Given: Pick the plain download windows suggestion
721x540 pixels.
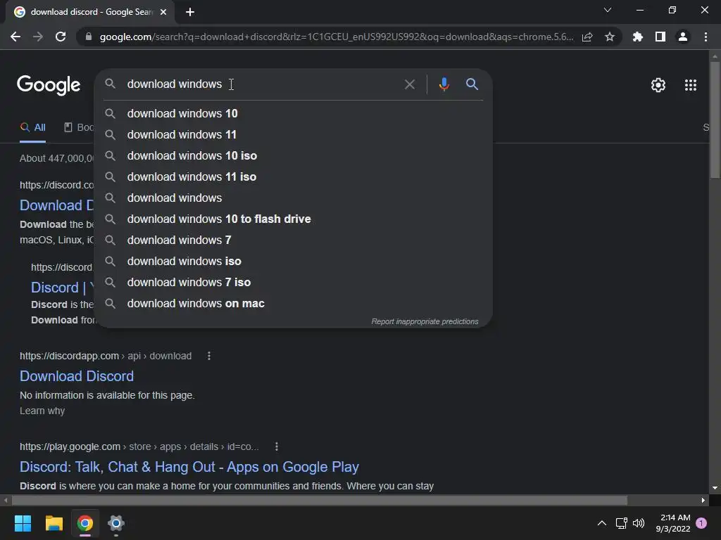Looking at the screenshot, I should tap(294, 198).
